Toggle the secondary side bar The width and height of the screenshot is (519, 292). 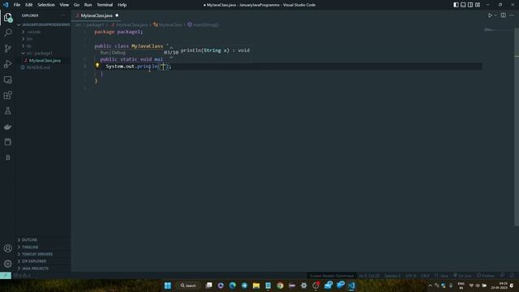[x=470, y=5]
